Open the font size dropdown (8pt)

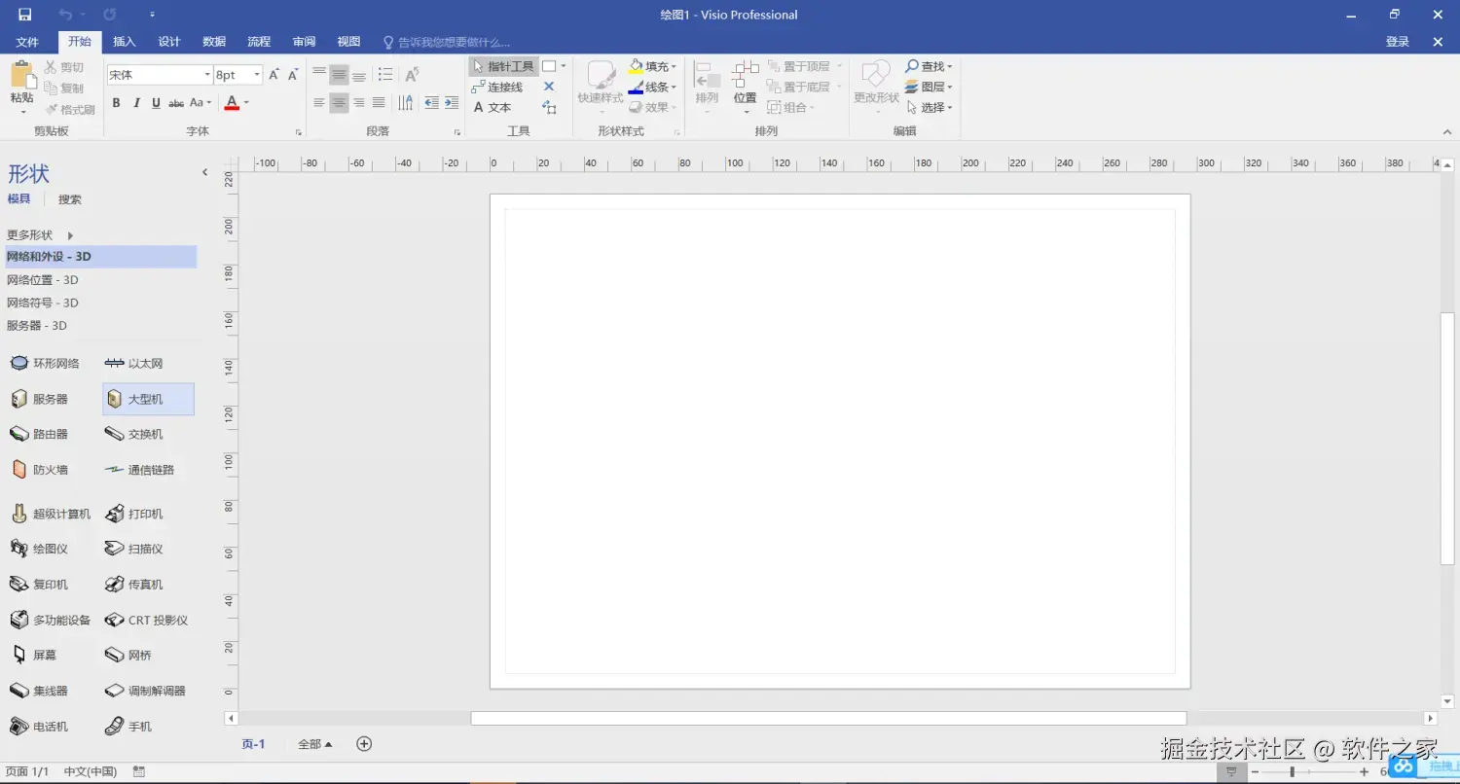pyautogui.click(x=257, y=75)
